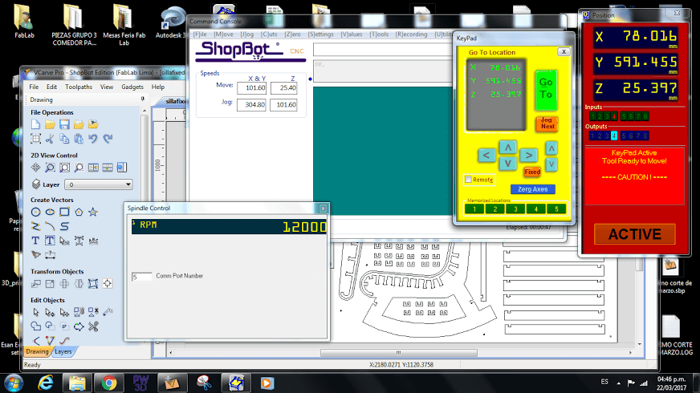Select the Draw Star tool
The image size is (700, 393).
93,212
